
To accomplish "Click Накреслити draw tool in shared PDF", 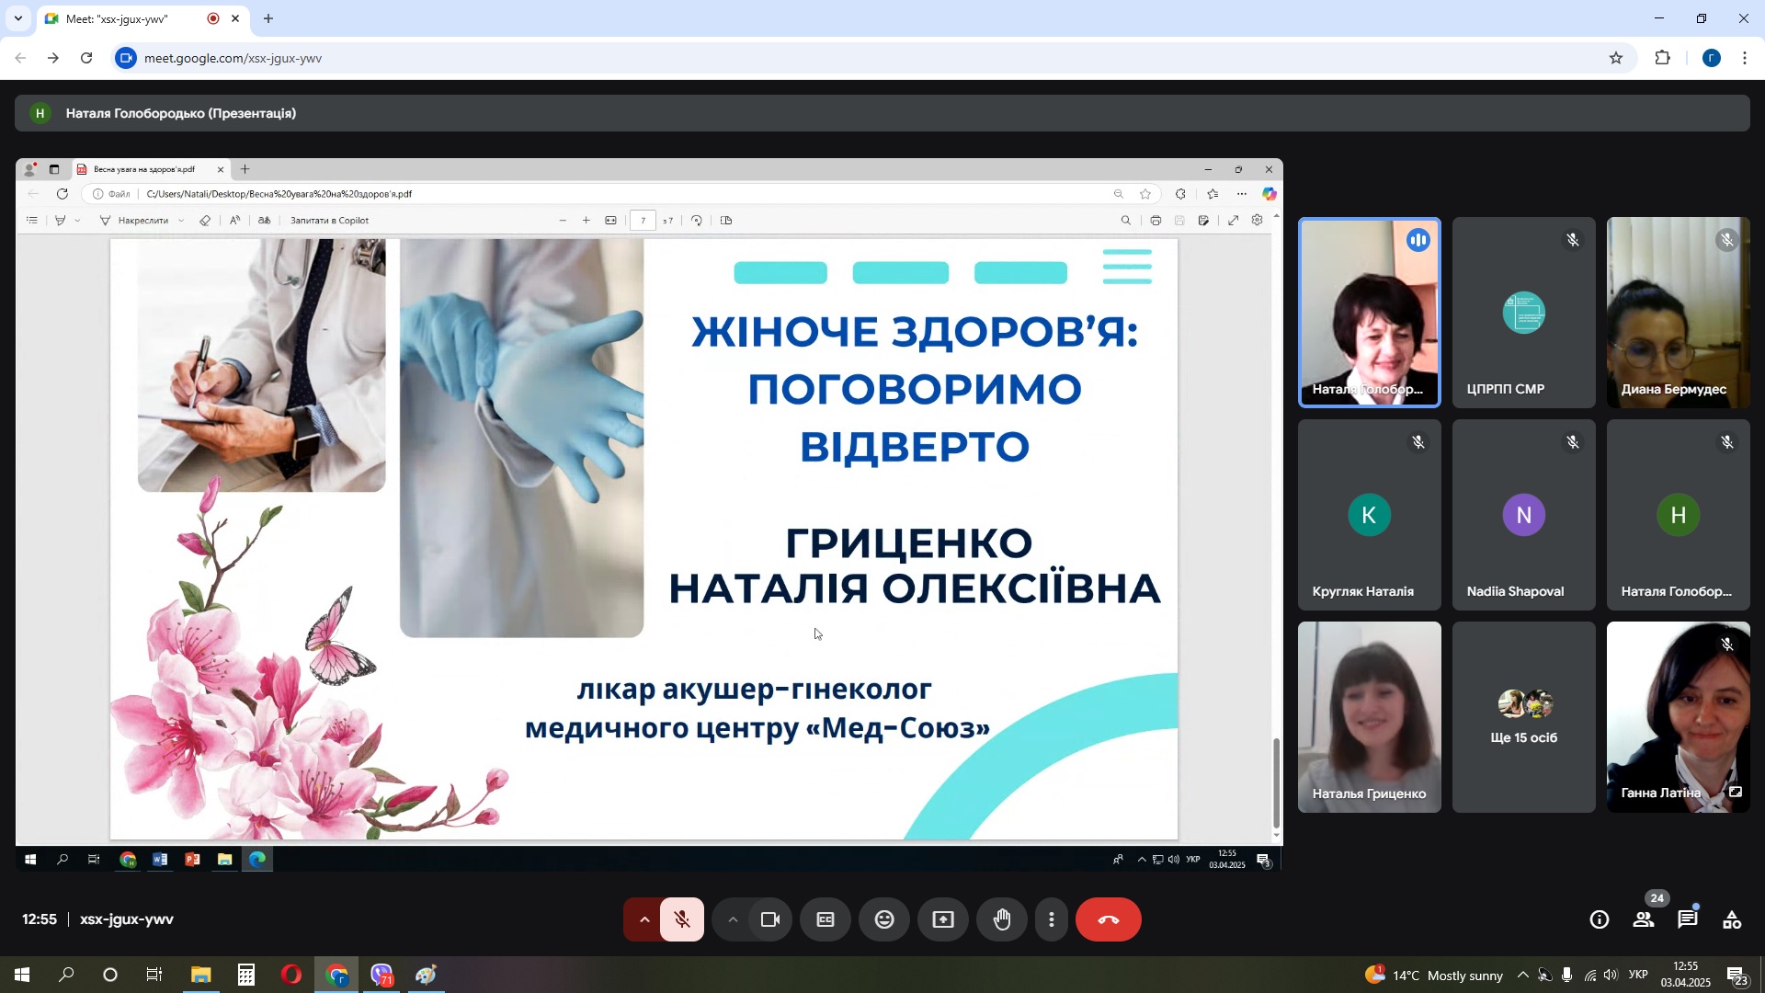I will (x=136, y=221).
